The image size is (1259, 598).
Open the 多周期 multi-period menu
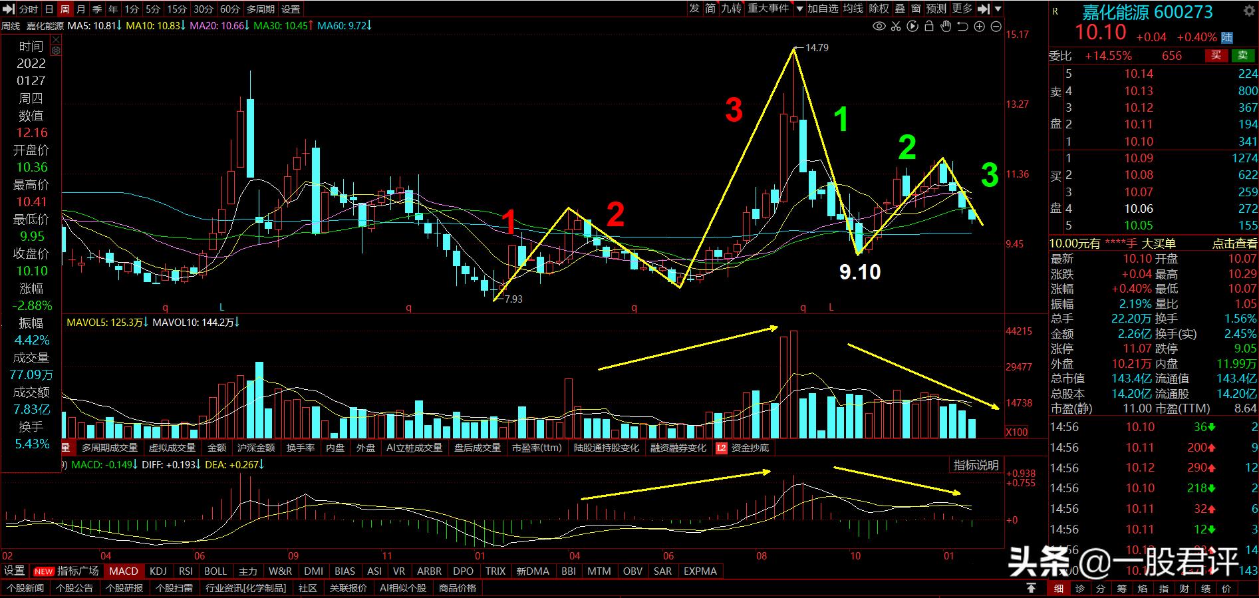[x=261, y=9]
